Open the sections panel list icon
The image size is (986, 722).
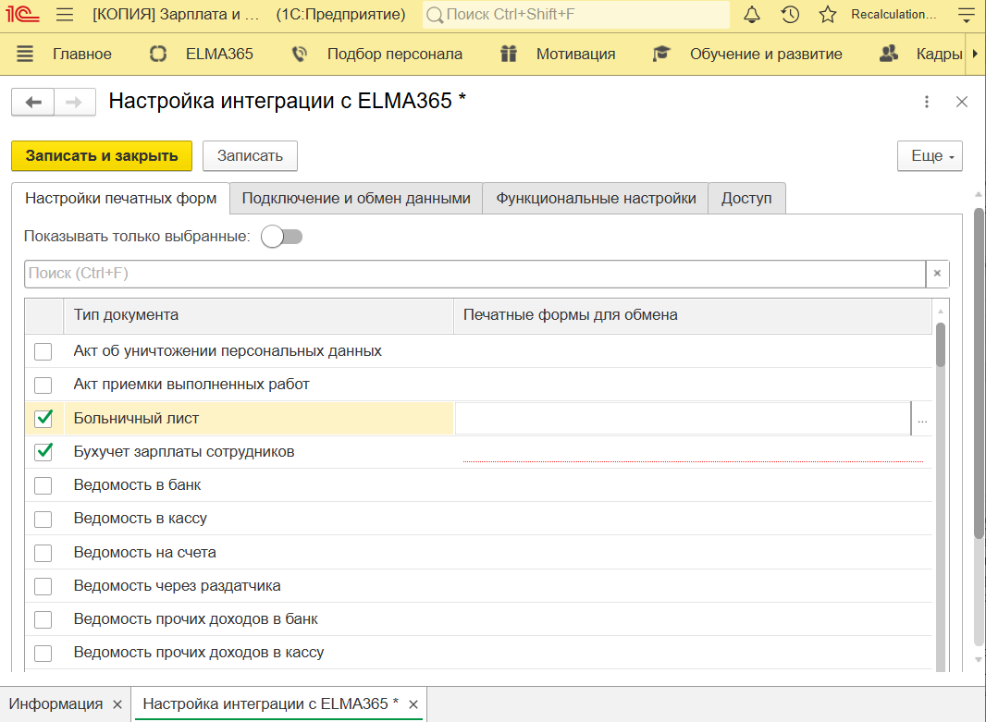(x=25, y=54)
